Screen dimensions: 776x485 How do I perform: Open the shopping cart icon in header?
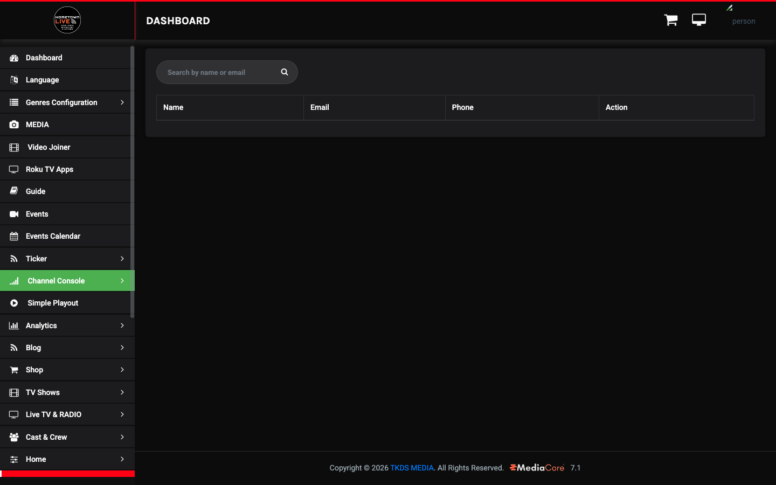click(x=671, y=20)
